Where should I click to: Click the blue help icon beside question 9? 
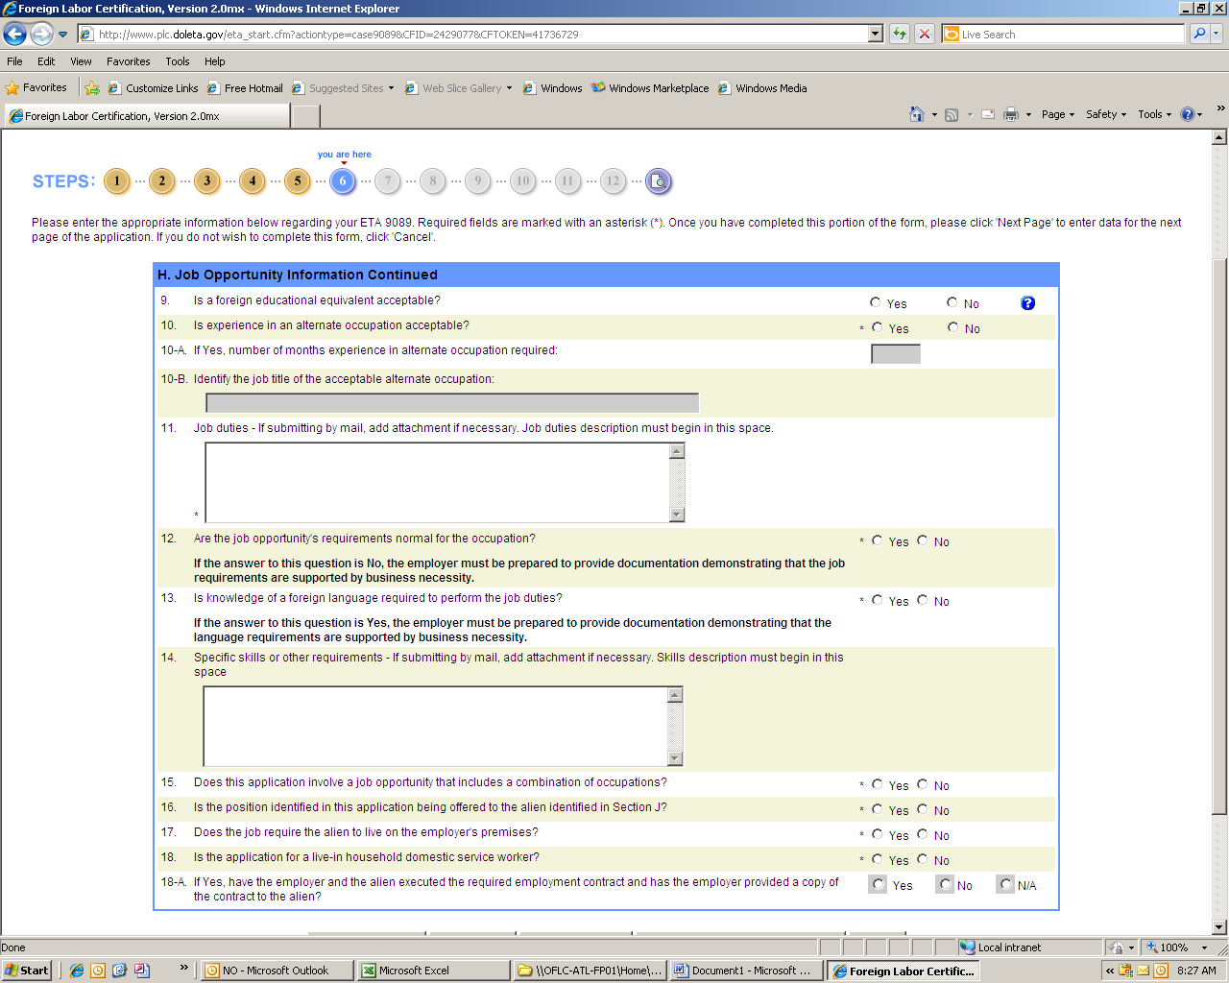pos(1027,303)
